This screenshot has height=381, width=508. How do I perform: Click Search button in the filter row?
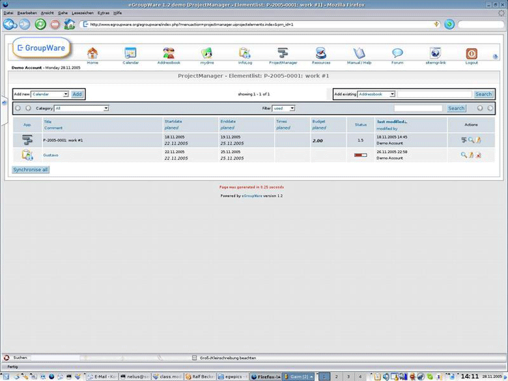pyautogui.click(x=456, y=108)
